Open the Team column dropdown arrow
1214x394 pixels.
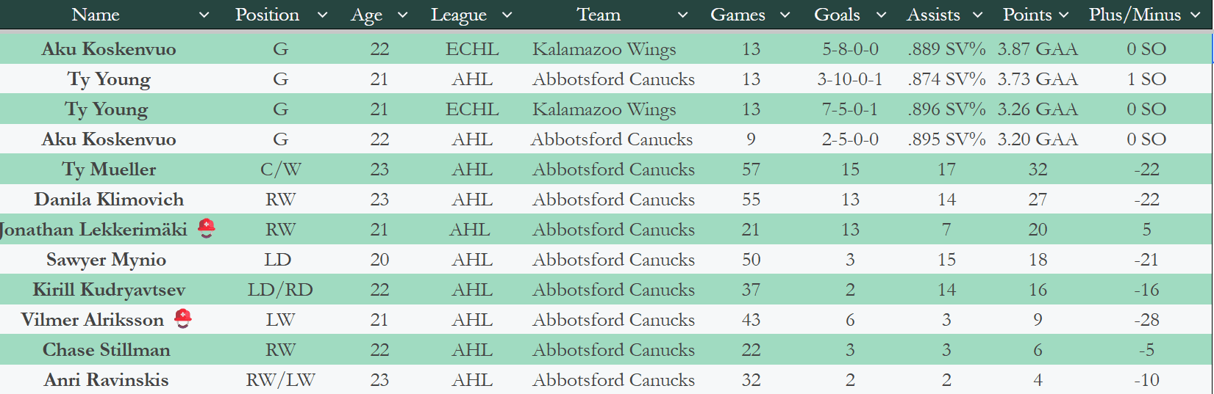[x=683, y=15]
